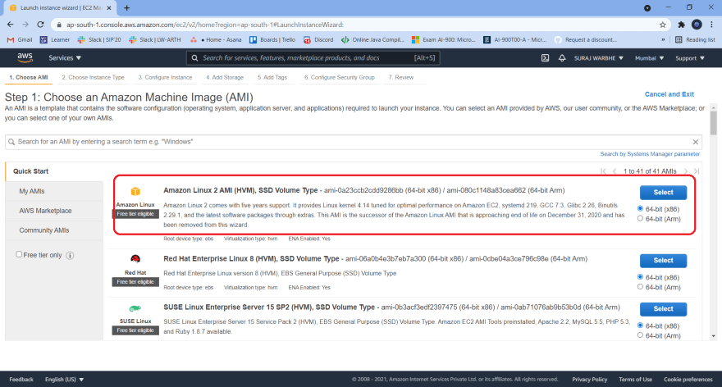This screenshot has width=722, height=387.
Task: Select the Amazon Linux 2 AMI
Action: (x=663, y=193)
